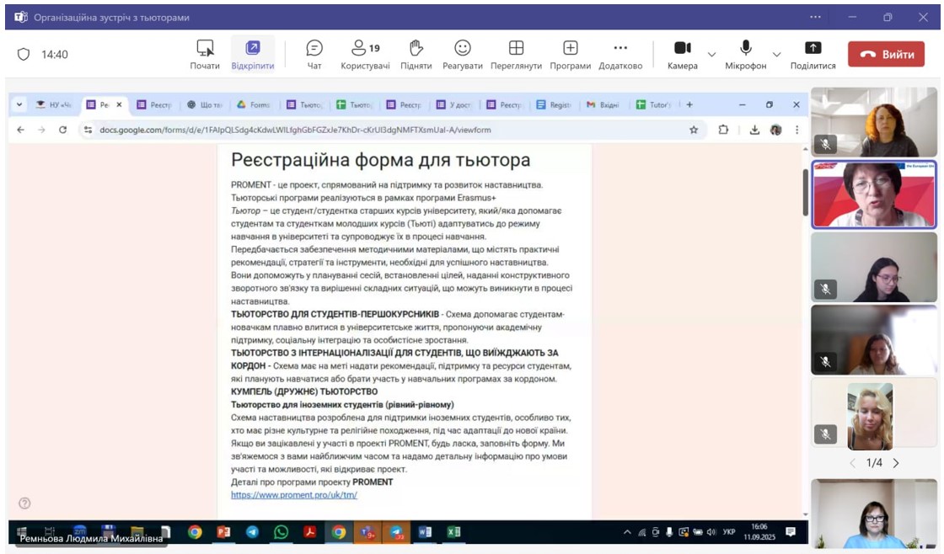Toggle Відкріпити to unpin shared content
This screenshot has height=554, width=944.
[x=252, y=55]
